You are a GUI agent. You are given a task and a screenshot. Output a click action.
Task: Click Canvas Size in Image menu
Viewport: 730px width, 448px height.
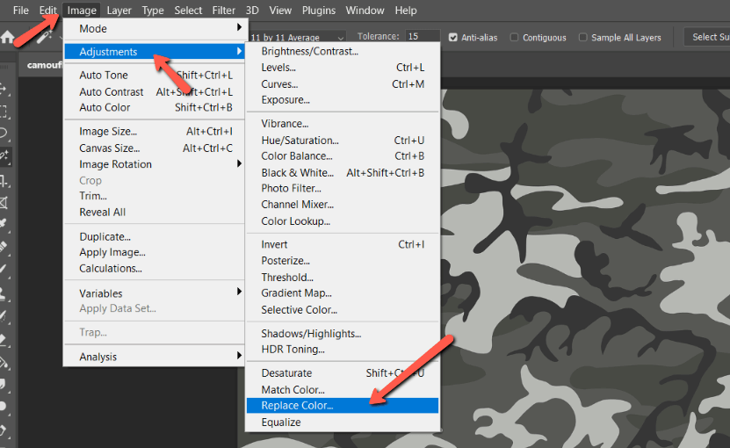tap(109, 148)
